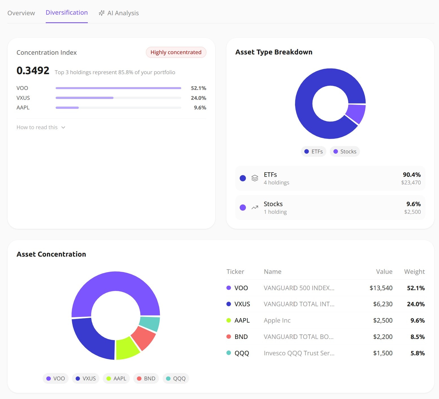Select the ETFs 4 holdings row
The image size is (439, 399).
[x=330, y=178]
